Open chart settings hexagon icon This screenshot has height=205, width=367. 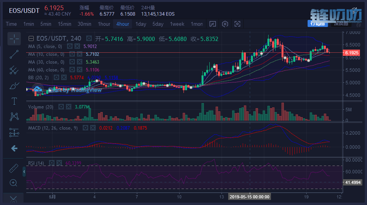225,24
